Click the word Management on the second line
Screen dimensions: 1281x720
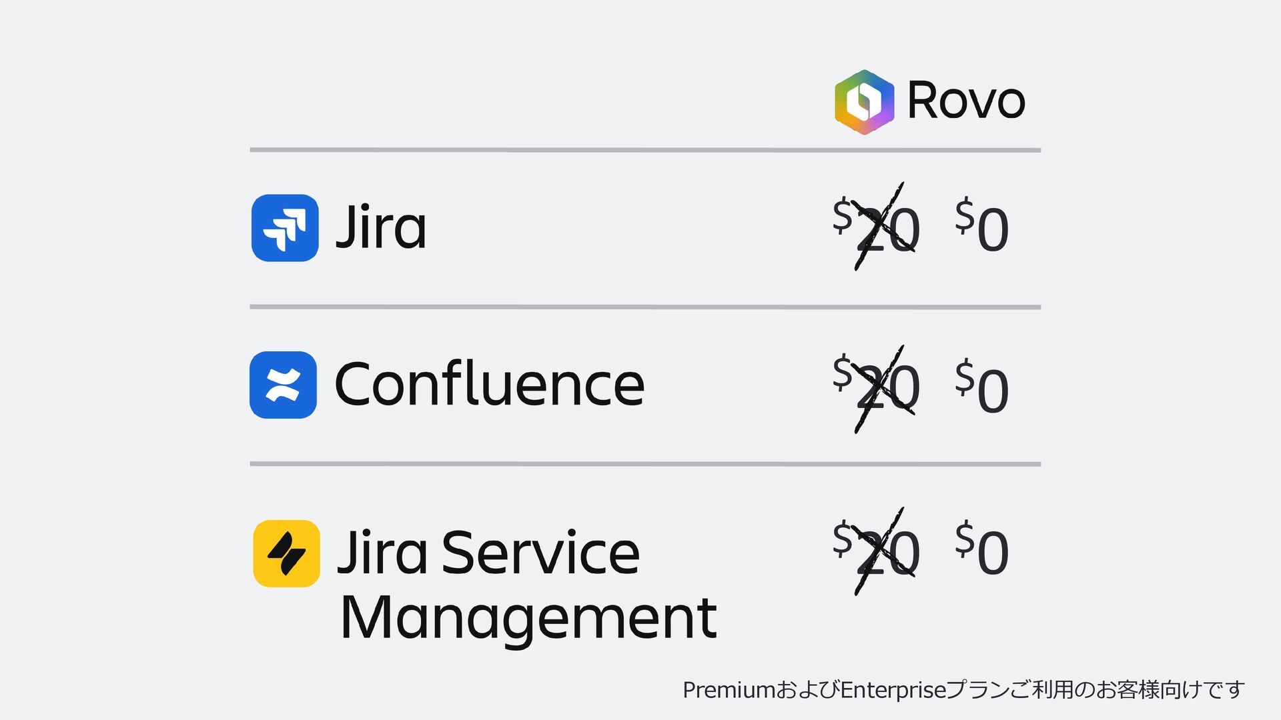tap(528, 618)
